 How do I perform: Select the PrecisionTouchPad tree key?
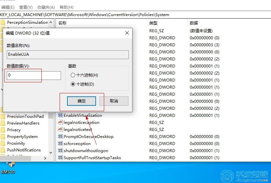click(x=25, y=117)
